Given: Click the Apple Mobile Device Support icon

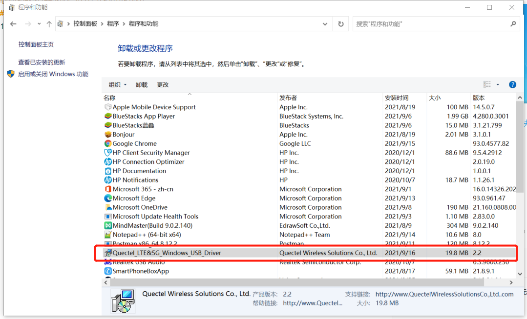Looking at the screenshot, I should click(x=108, y=107).
